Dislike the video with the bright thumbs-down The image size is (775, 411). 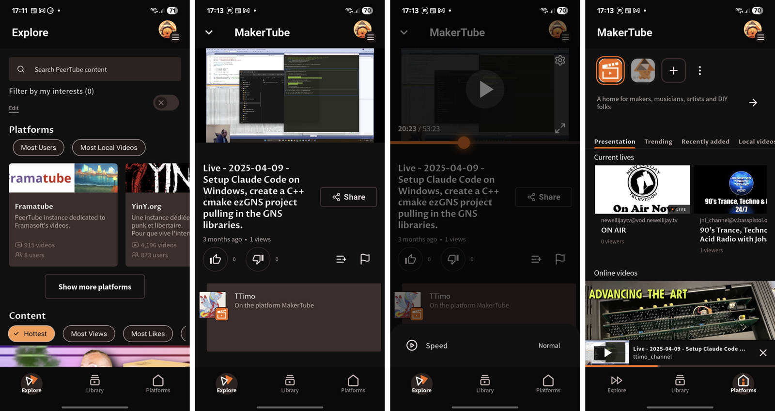click(x=258, y=259)
